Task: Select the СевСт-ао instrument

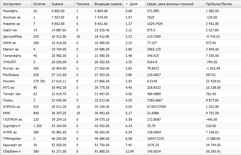Action: (10, 30)
